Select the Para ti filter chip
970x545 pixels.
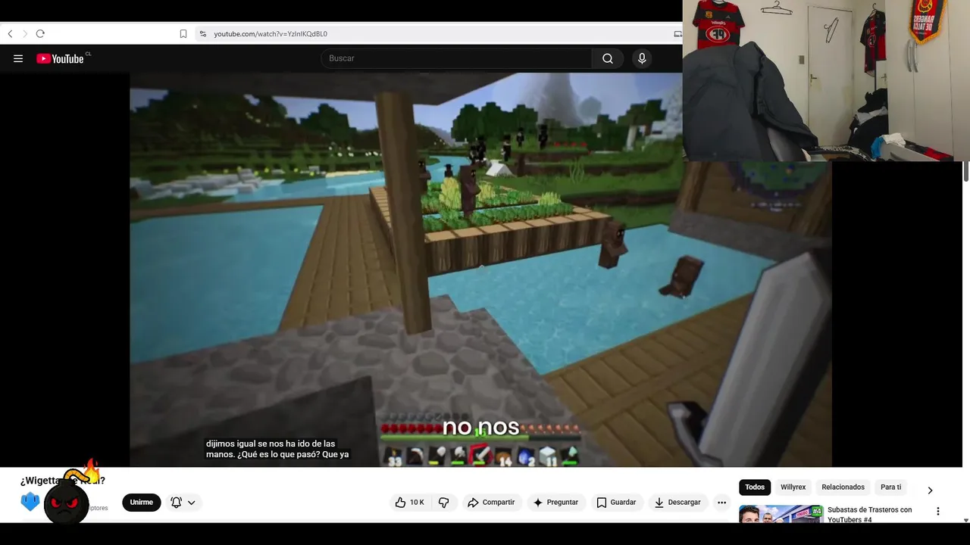891,487
